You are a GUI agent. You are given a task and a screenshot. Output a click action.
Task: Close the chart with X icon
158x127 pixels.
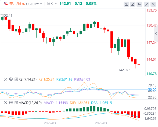coord(153,4)
